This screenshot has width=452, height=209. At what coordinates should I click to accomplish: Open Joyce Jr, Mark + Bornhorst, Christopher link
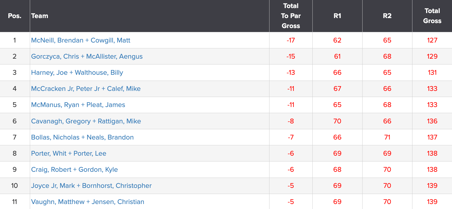click(91, 186)
